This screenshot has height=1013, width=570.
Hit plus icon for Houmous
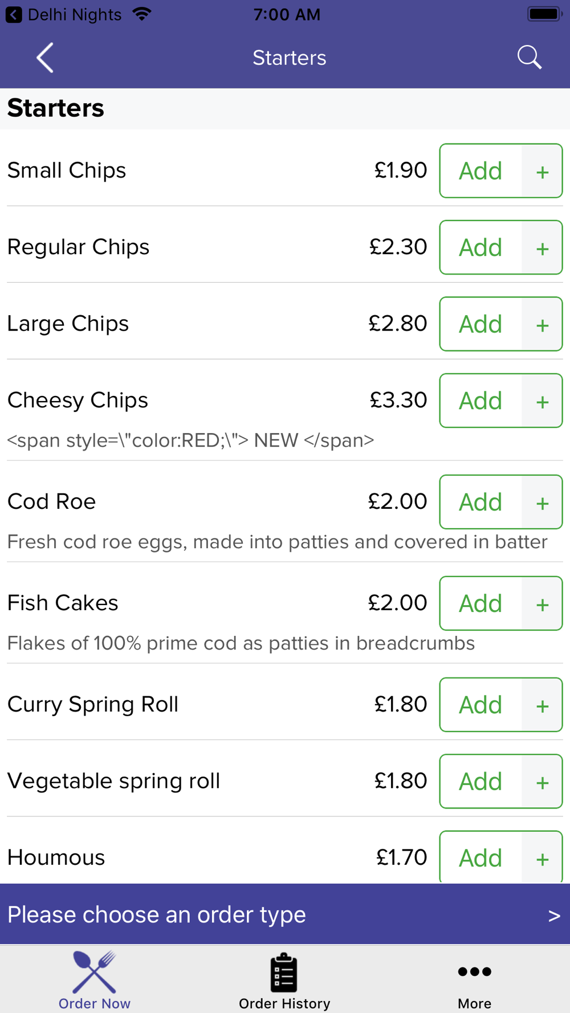tap(542, 858)
